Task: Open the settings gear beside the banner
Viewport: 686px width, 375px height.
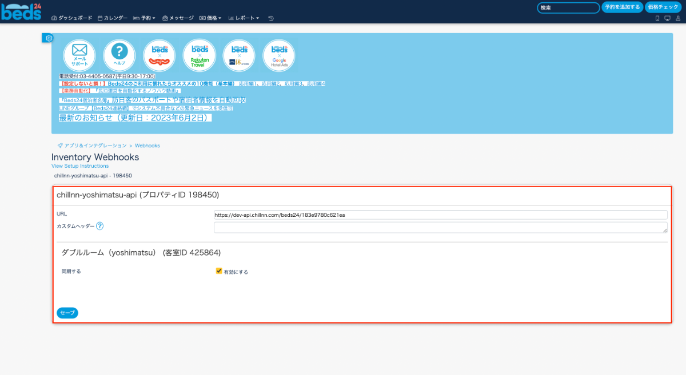Action: pyautogui.click(x=49, y=38)
